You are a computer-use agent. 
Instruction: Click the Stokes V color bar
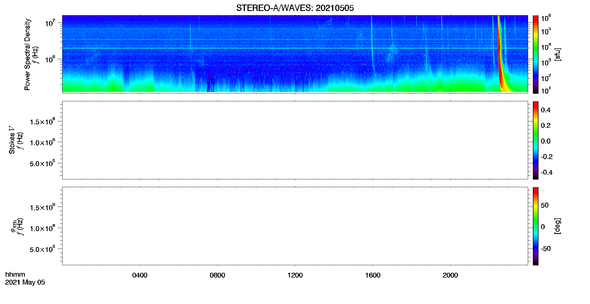click(535, 140)
